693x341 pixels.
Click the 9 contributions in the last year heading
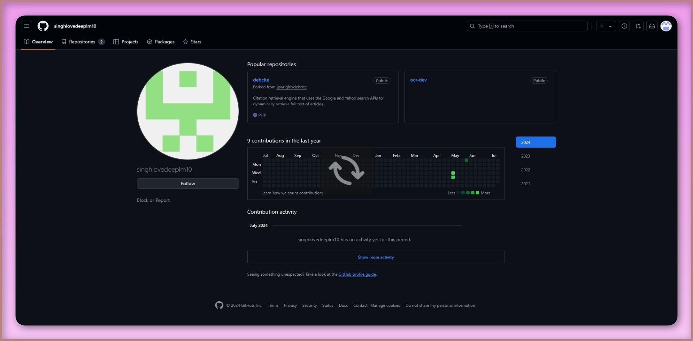(284, 141)
